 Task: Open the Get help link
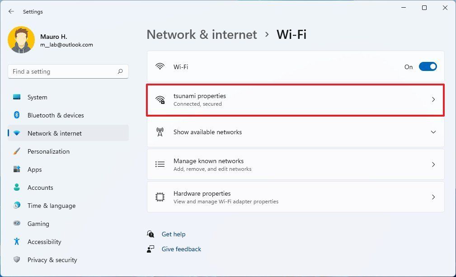[x=174, y=234]
